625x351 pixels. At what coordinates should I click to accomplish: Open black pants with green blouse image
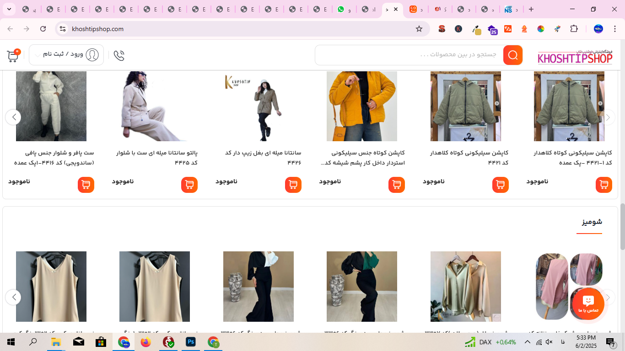click(362, 287)
